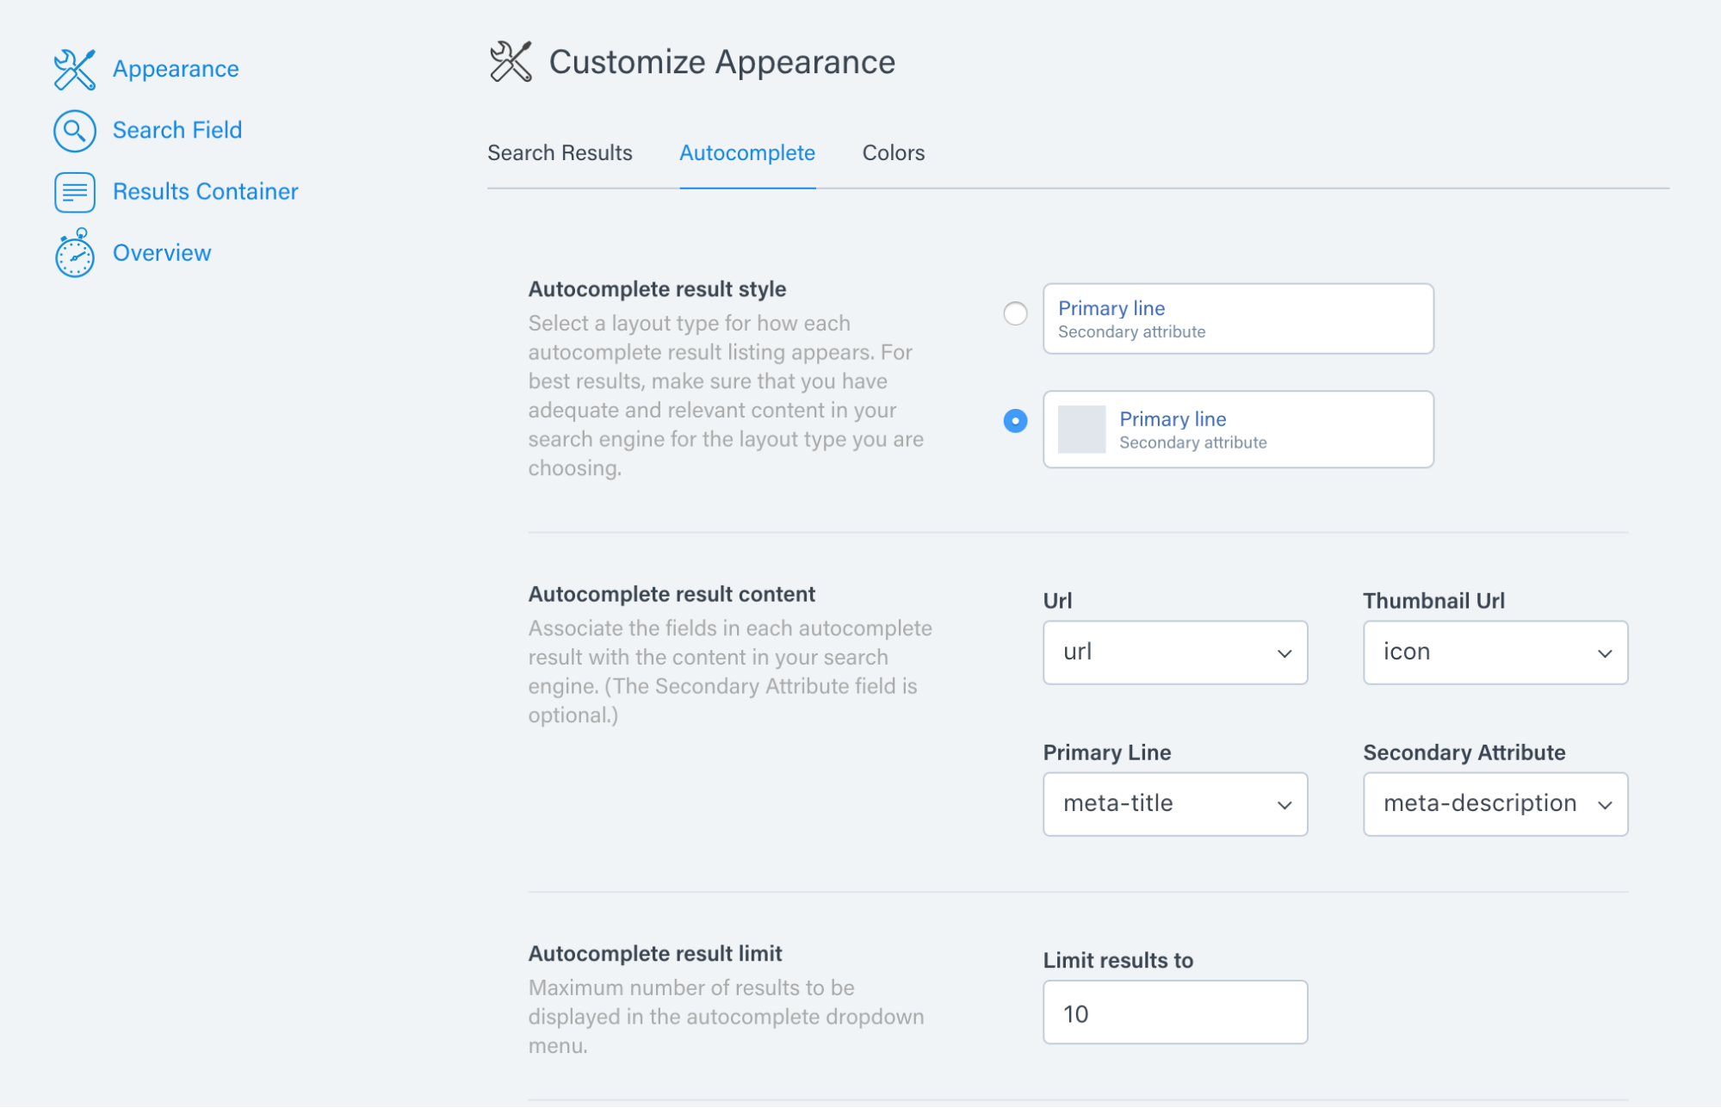This screenshot has height=1108, width=1721.
Task: Click the Autocomplete result limit heading
Action: click(655, 954)
